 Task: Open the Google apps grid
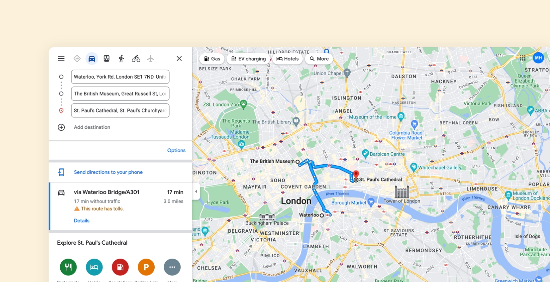pos(523,58)
